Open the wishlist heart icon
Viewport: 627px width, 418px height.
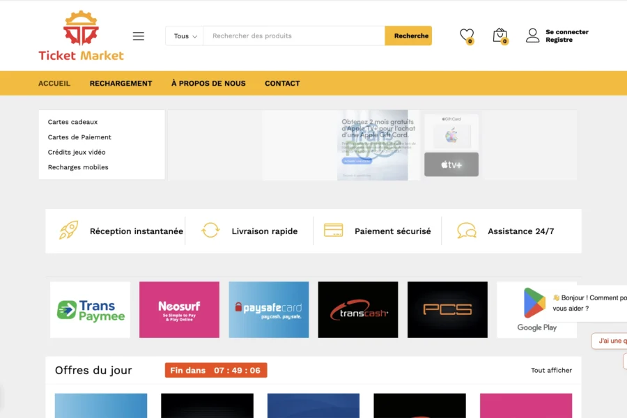[x=467, y=36]
